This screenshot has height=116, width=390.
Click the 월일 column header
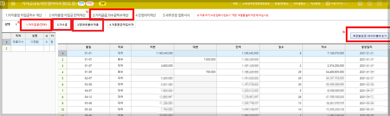pos(89,47)
